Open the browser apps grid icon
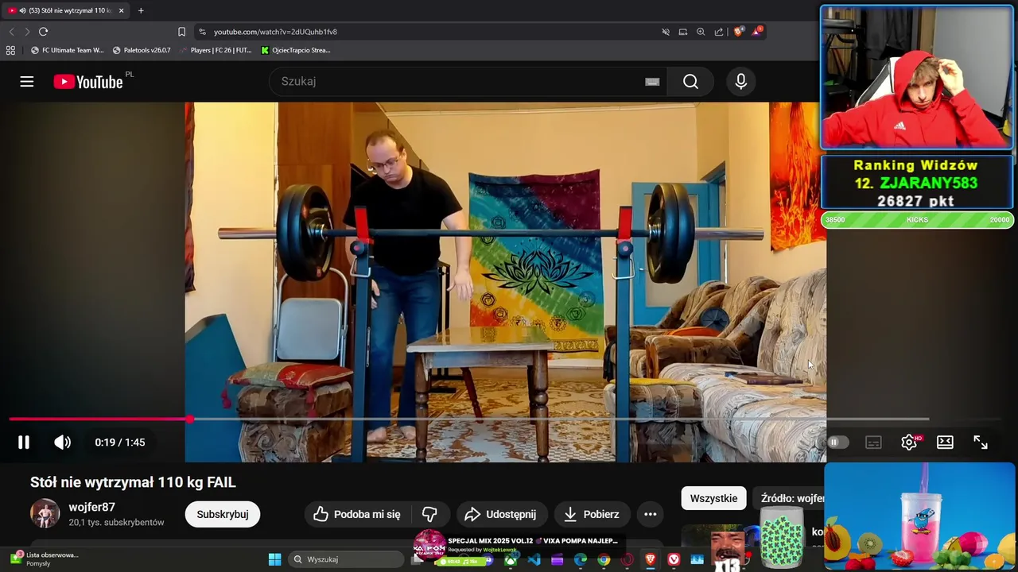The image size is (1018, 572). click(10, 50)
